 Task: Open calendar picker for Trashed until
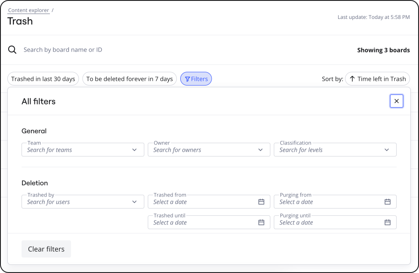(261, 222)
